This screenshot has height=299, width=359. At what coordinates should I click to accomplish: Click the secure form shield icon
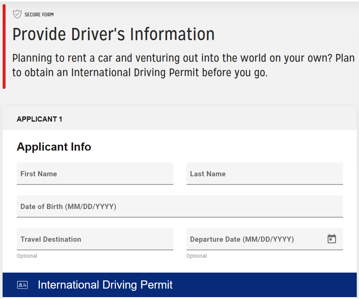click(17, 15)
